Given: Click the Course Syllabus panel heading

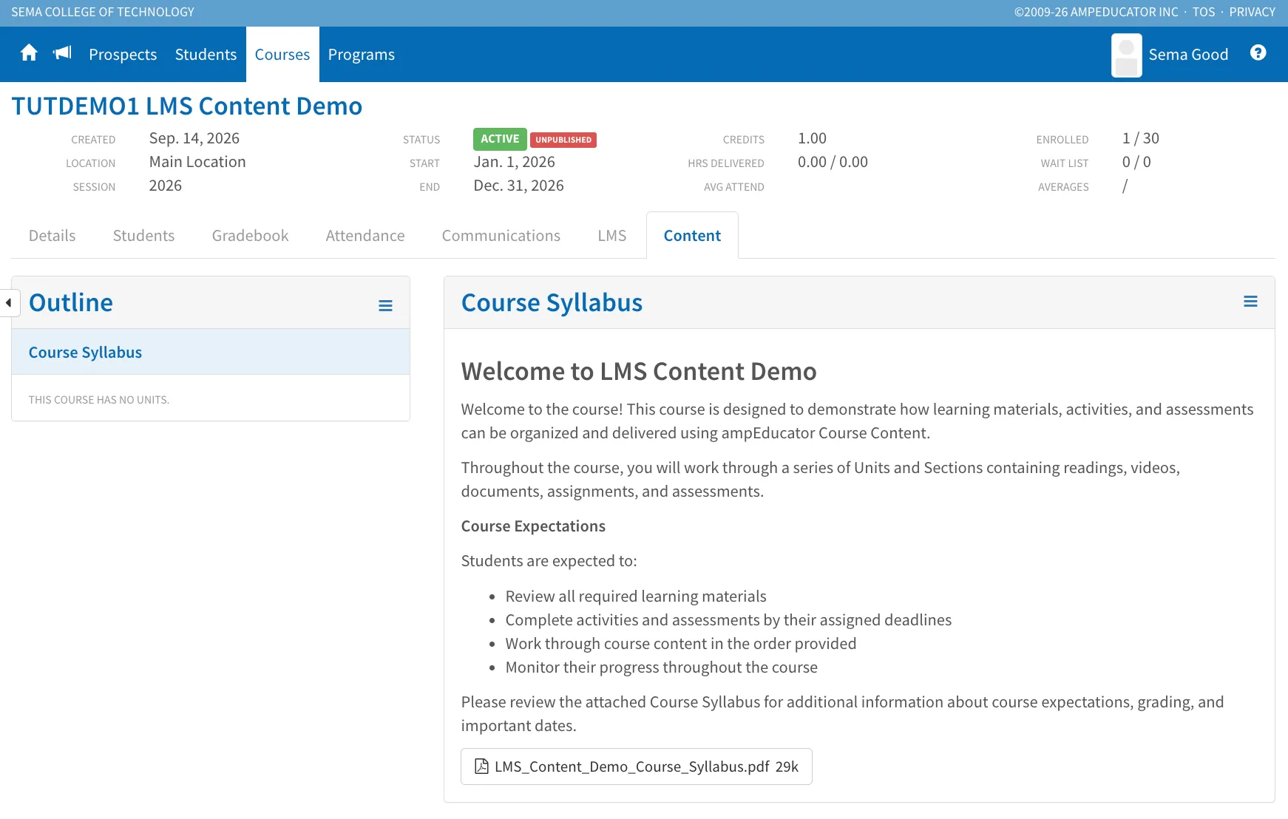Looking at the screenshot, I should tap(552, 303).
